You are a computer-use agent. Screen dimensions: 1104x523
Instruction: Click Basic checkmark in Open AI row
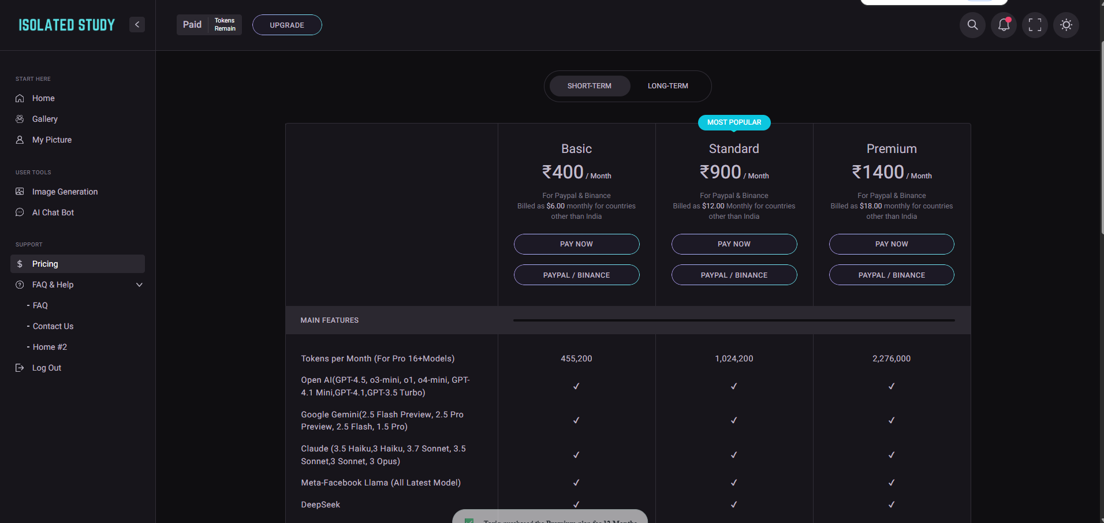pos(576,386)
